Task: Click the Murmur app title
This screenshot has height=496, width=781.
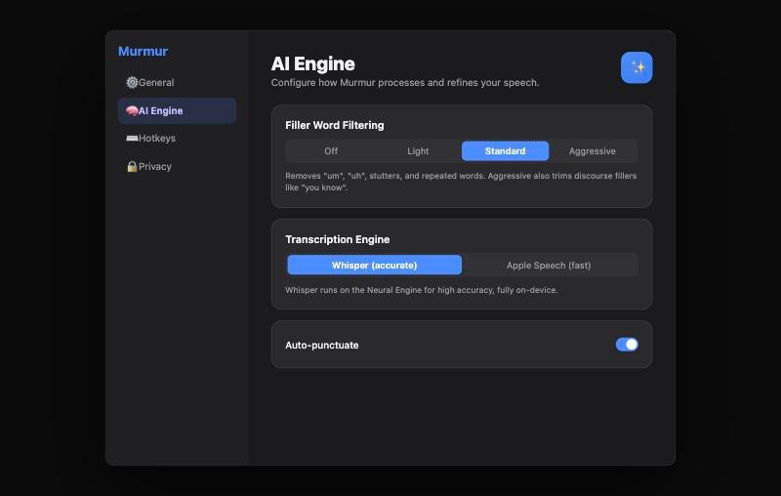Action: click(143, 52)
